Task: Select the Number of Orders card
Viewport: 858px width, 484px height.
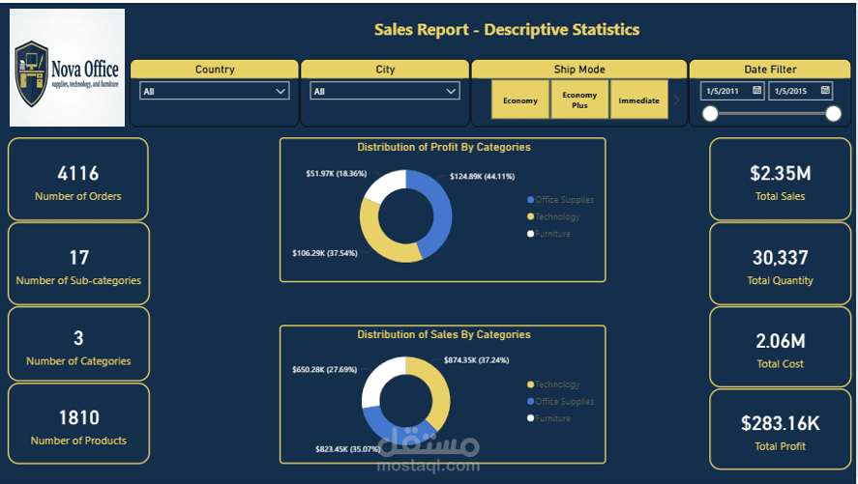Action: coord(78,179)
